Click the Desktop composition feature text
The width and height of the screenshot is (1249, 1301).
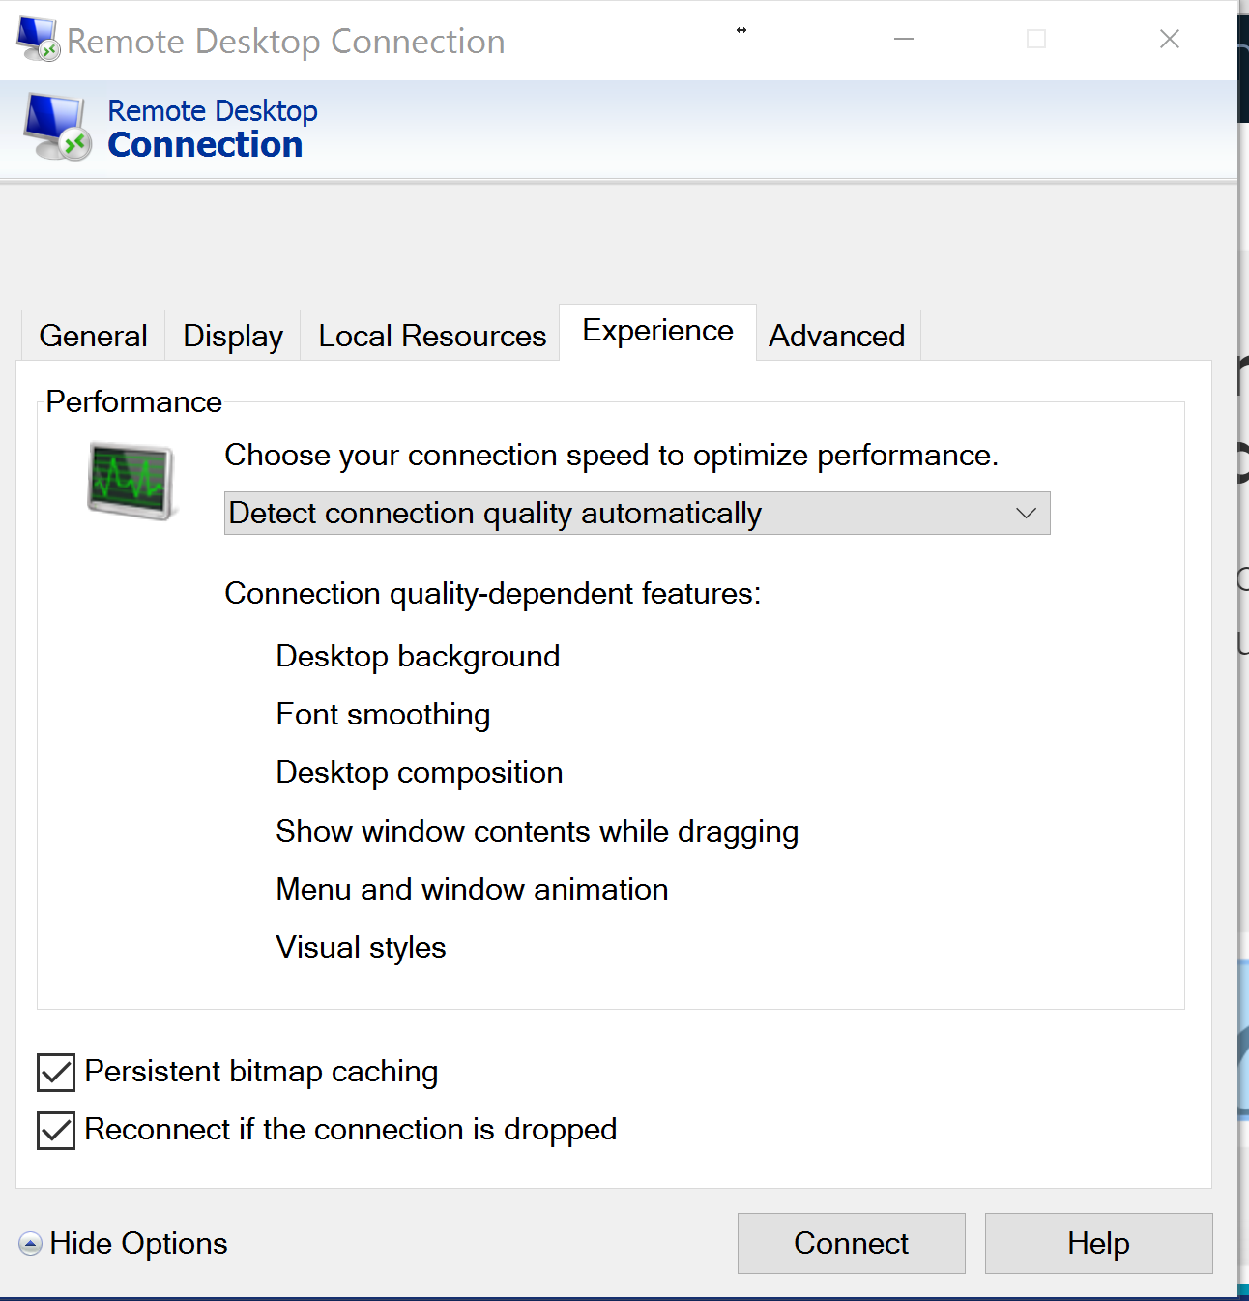[420, 773]
